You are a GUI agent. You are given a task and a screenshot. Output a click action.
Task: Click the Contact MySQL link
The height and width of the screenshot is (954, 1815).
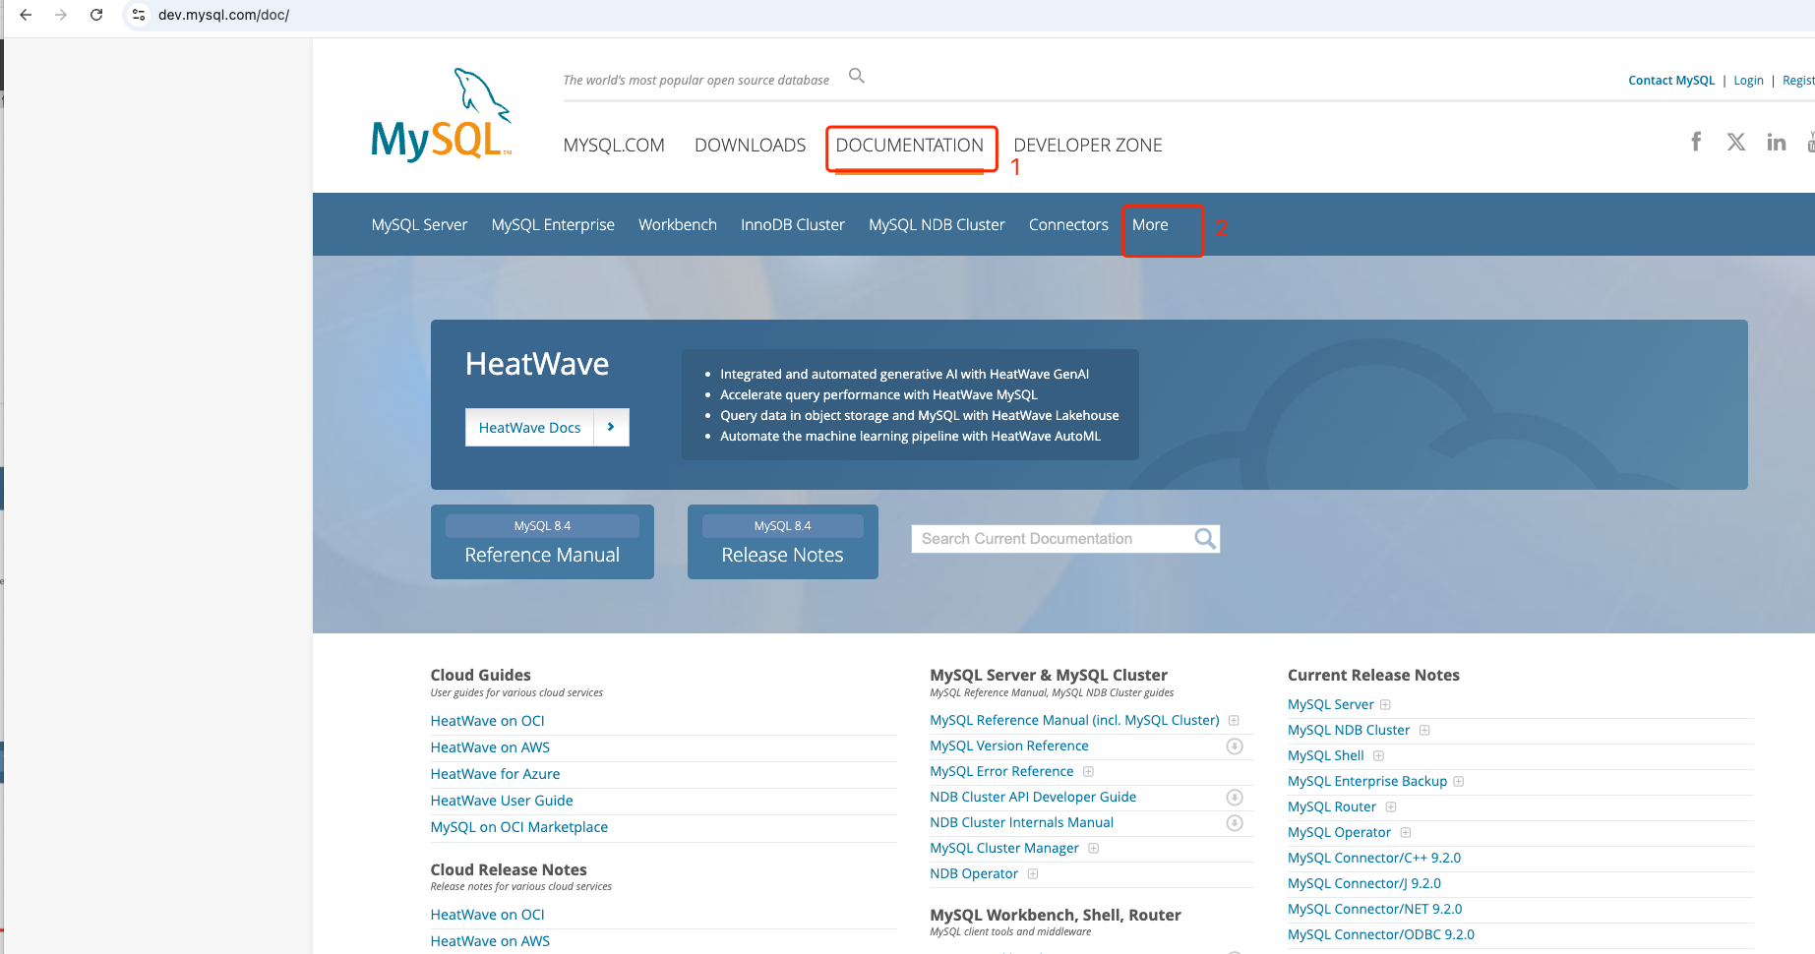[1671, 81]
